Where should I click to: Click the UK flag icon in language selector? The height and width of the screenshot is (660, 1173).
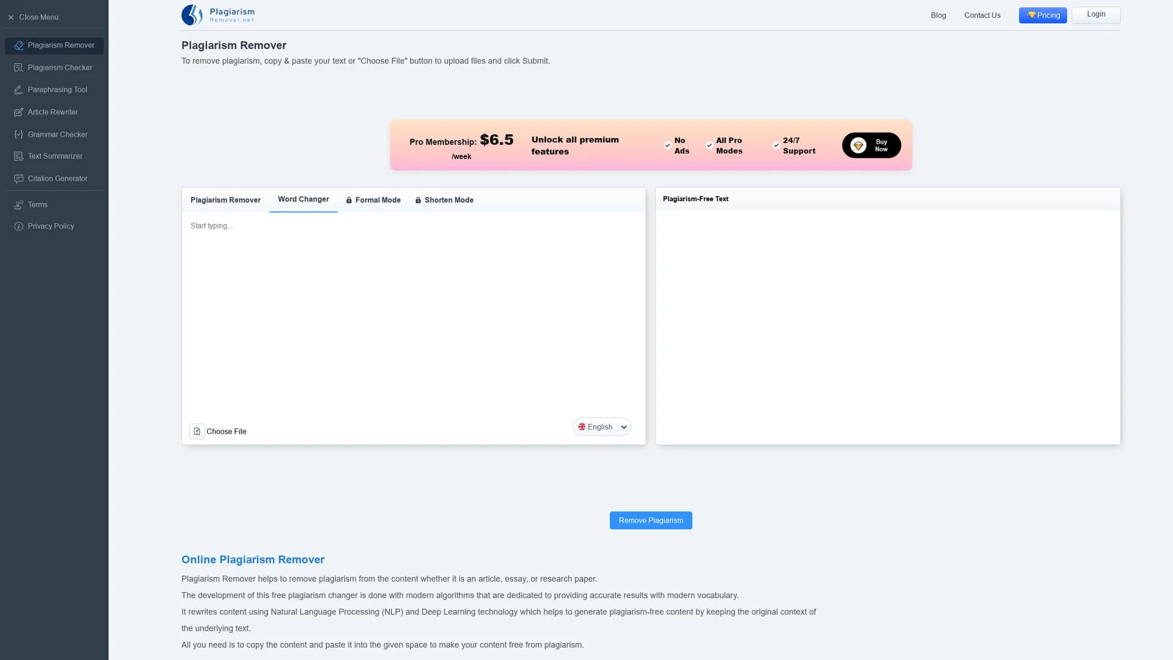pos(582,427)
